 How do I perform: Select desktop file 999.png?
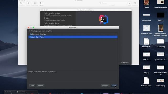point(146,54)
